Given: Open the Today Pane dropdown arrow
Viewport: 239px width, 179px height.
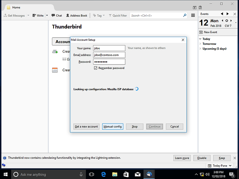Looking at the screenshot, I should click(x=230, y=166).
